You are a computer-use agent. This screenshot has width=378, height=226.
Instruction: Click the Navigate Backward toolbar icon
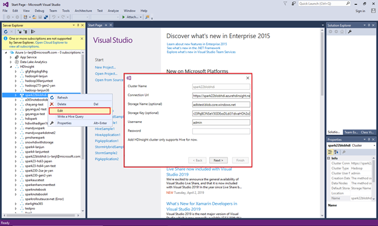coord(8,17)
